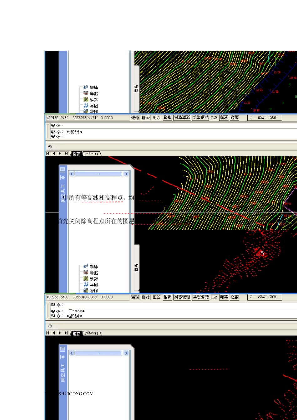
Task: Click the brick building icon in middle palette tree
Action: (86, 272)
